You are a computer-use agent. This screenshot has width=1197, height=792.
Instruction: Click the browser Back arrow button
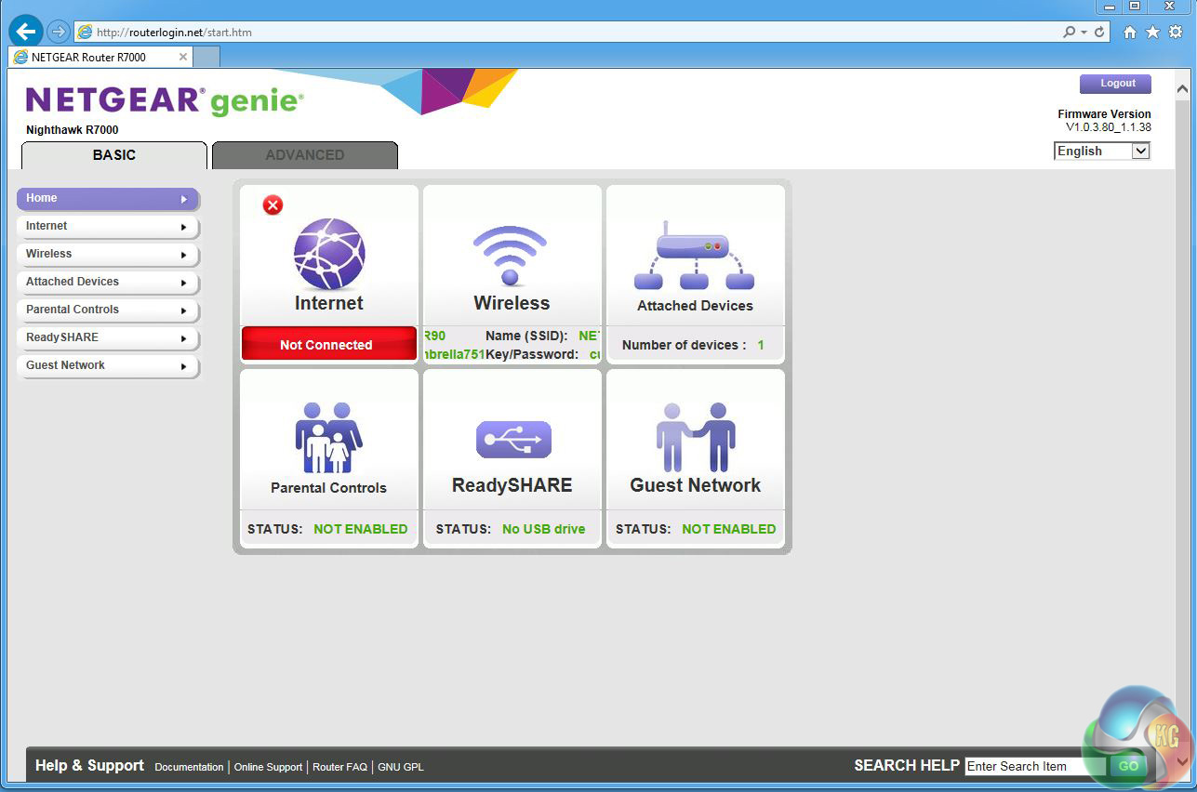point(26,32)
